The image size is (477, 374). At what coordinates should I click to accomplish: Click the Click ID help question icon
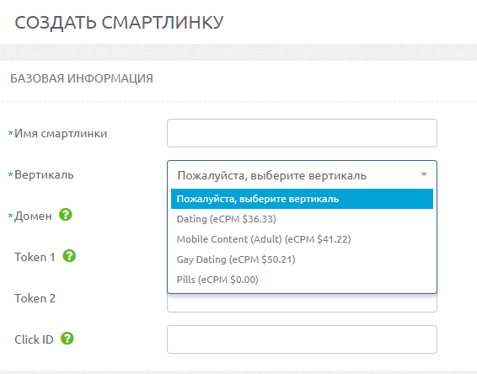tap(67, 338)
